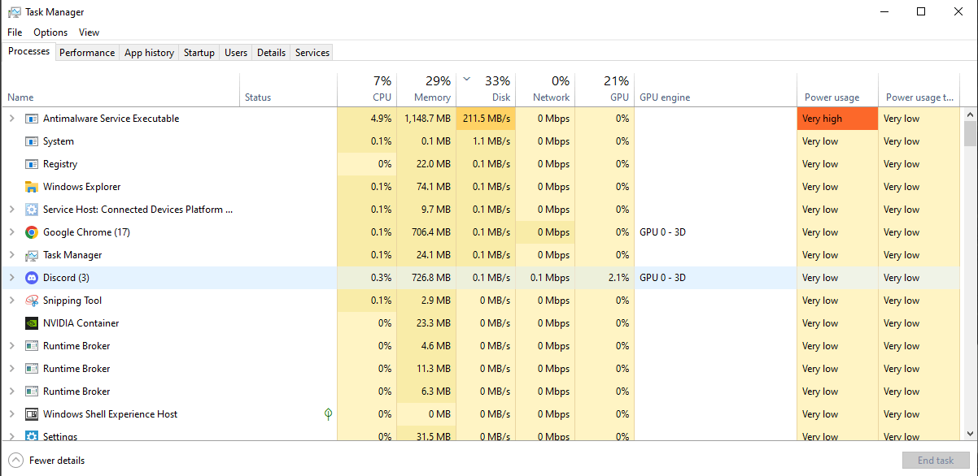Click the Discord app icon
Image resolution: width=978 pixels, height=476 pixels.
pos(31,277)
